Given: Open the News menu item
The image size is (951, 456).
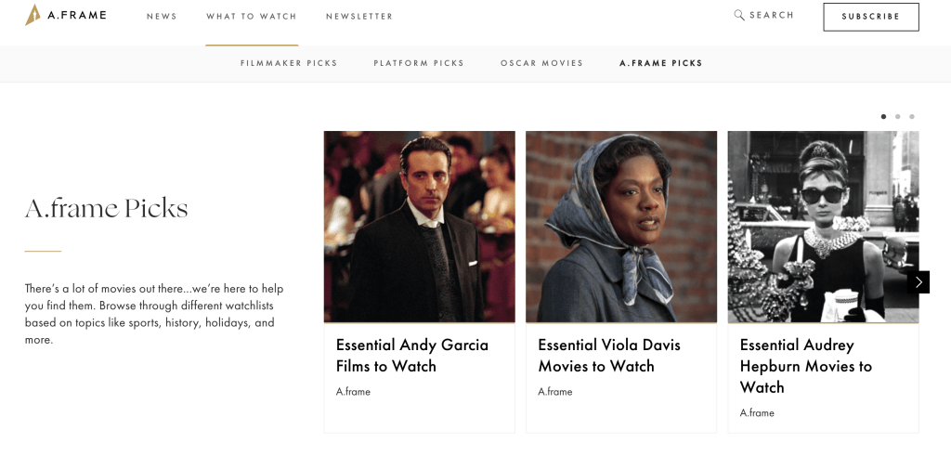Looking at the screenshot, I should 162,17.
